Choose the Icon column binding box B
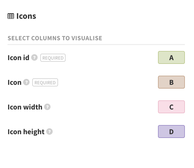Viewport: 194px width, 168px height. [171, 82]
